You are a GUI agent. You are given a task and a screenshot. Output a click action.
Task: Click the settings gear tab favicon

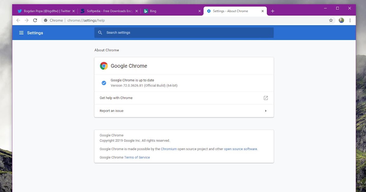tap(209, 11)
